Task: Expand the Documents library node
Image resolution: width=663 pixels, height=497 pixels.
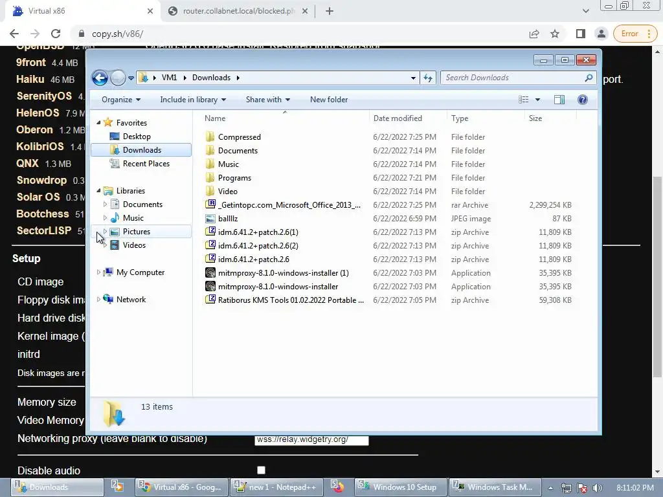Action: pyautogui.click(x=105, y=204)
